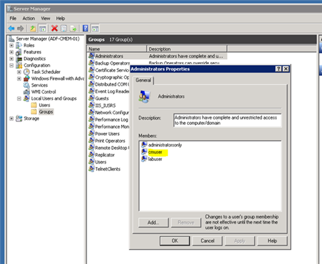The image size is (322, 264).
Task: Click the Storage tree node icon
Action: pyautogui.click(x=19, y=118)
